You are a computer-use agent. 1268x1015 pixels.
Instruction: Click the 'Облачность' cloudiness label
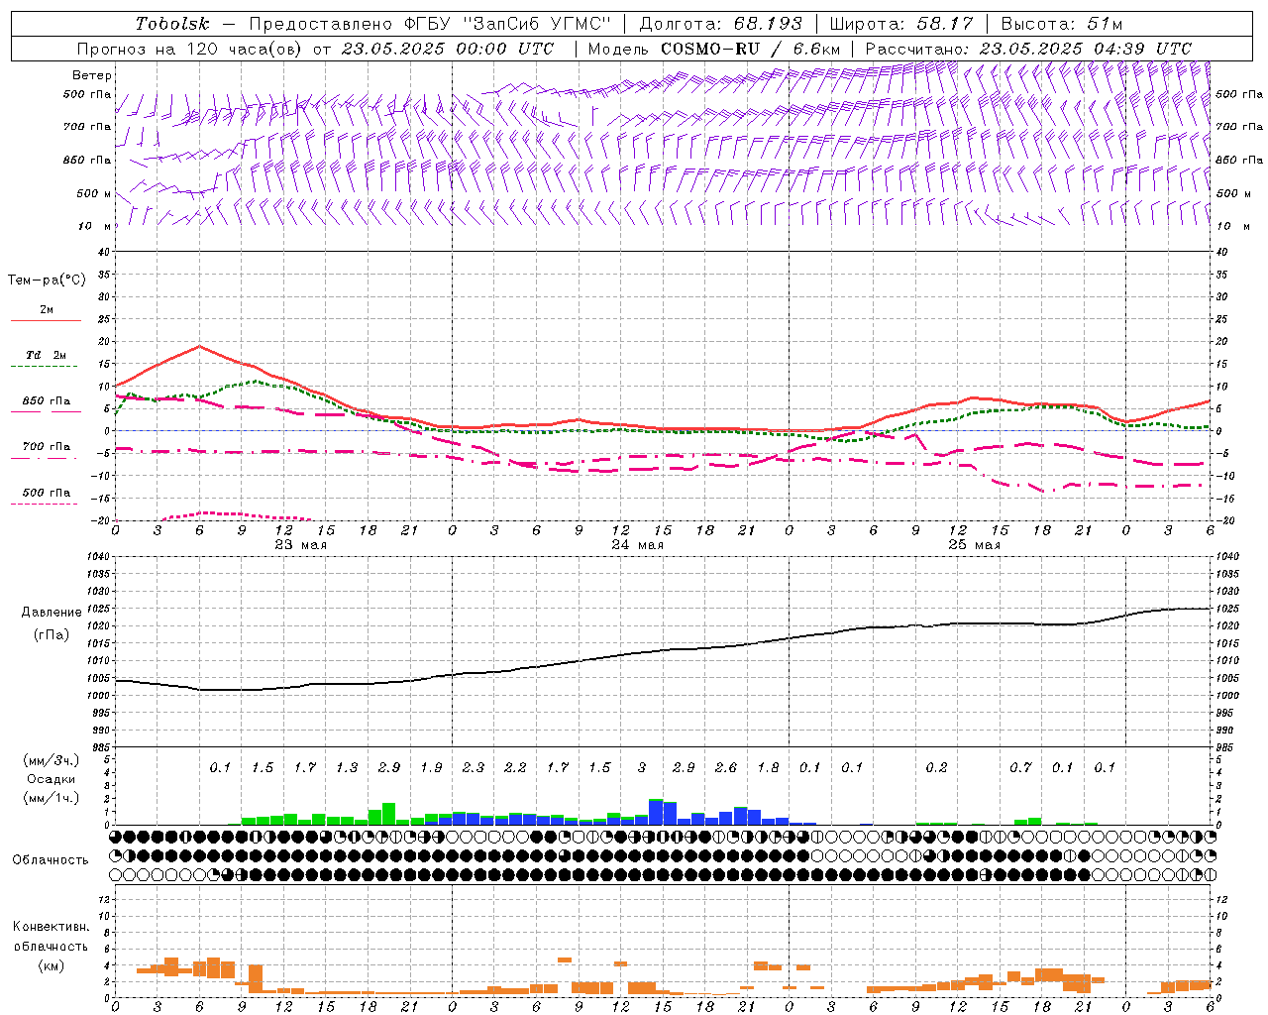[x=51, y=860]
